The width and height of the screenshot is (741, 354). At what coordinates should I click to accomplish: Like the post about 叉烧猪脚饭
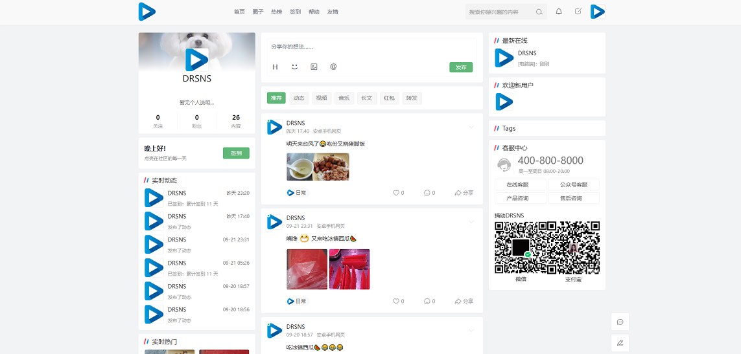tap(397, 193)
